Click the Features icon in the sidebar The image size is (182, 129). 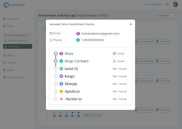click(4, 63)
